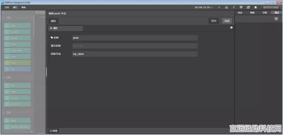Image resolution: width=283 pixels, height=135 pixels.
Task: Click the 完成 button
Action: point(227,21)
